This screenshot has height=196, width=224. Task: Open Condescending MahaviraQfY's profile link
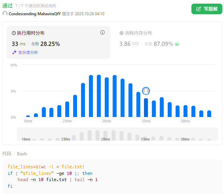[x=35, y=14]
